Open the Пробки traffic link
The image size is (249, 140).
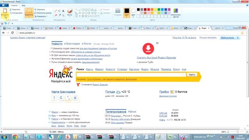point(164,92)
